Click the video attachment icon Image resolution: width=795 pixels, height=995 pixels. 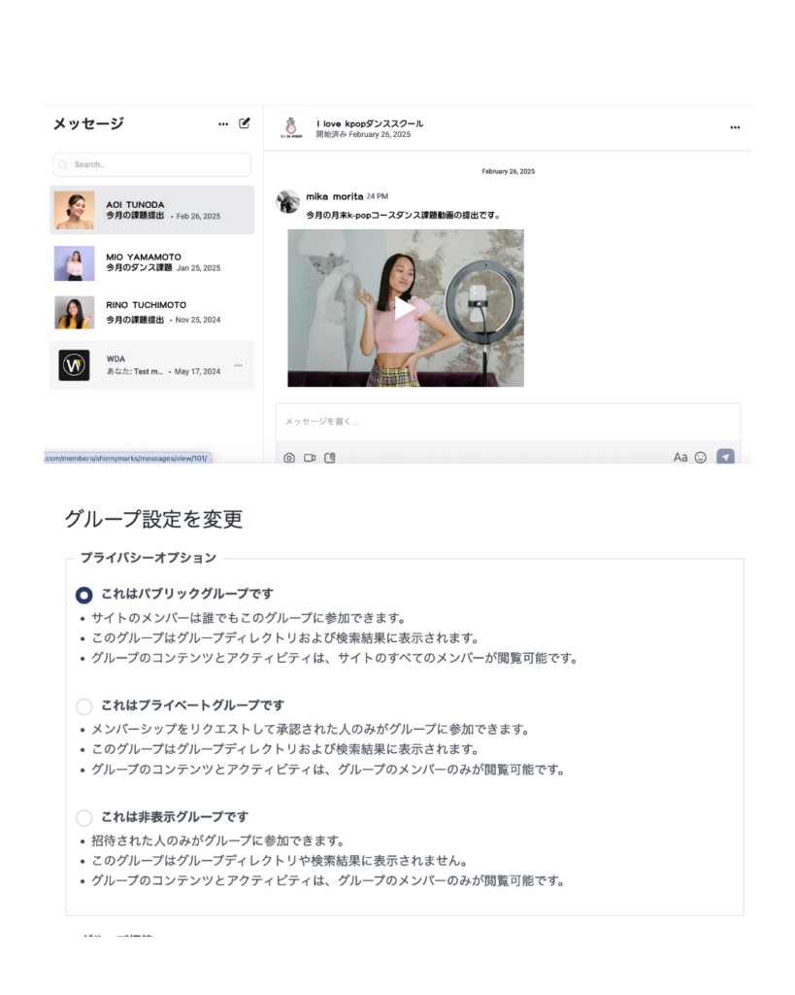310,458
